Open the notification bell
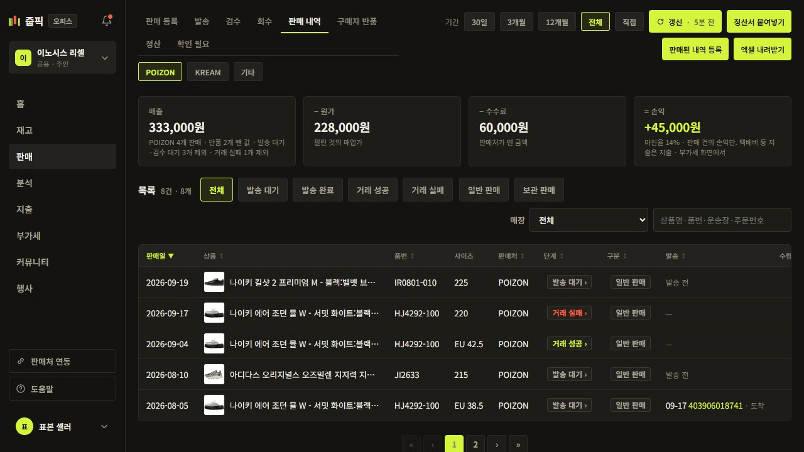804x452 pixels. pyautogui.click(x=107, y=21)
